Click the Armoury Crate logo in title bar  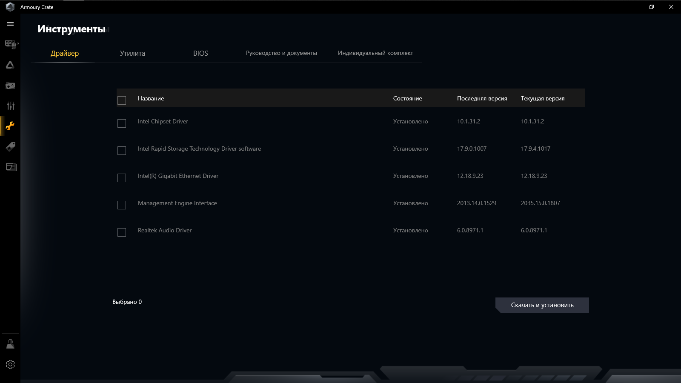click(10, 7)
